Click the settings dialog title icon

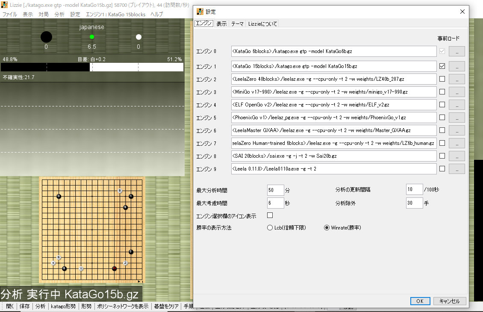[200, 12]
